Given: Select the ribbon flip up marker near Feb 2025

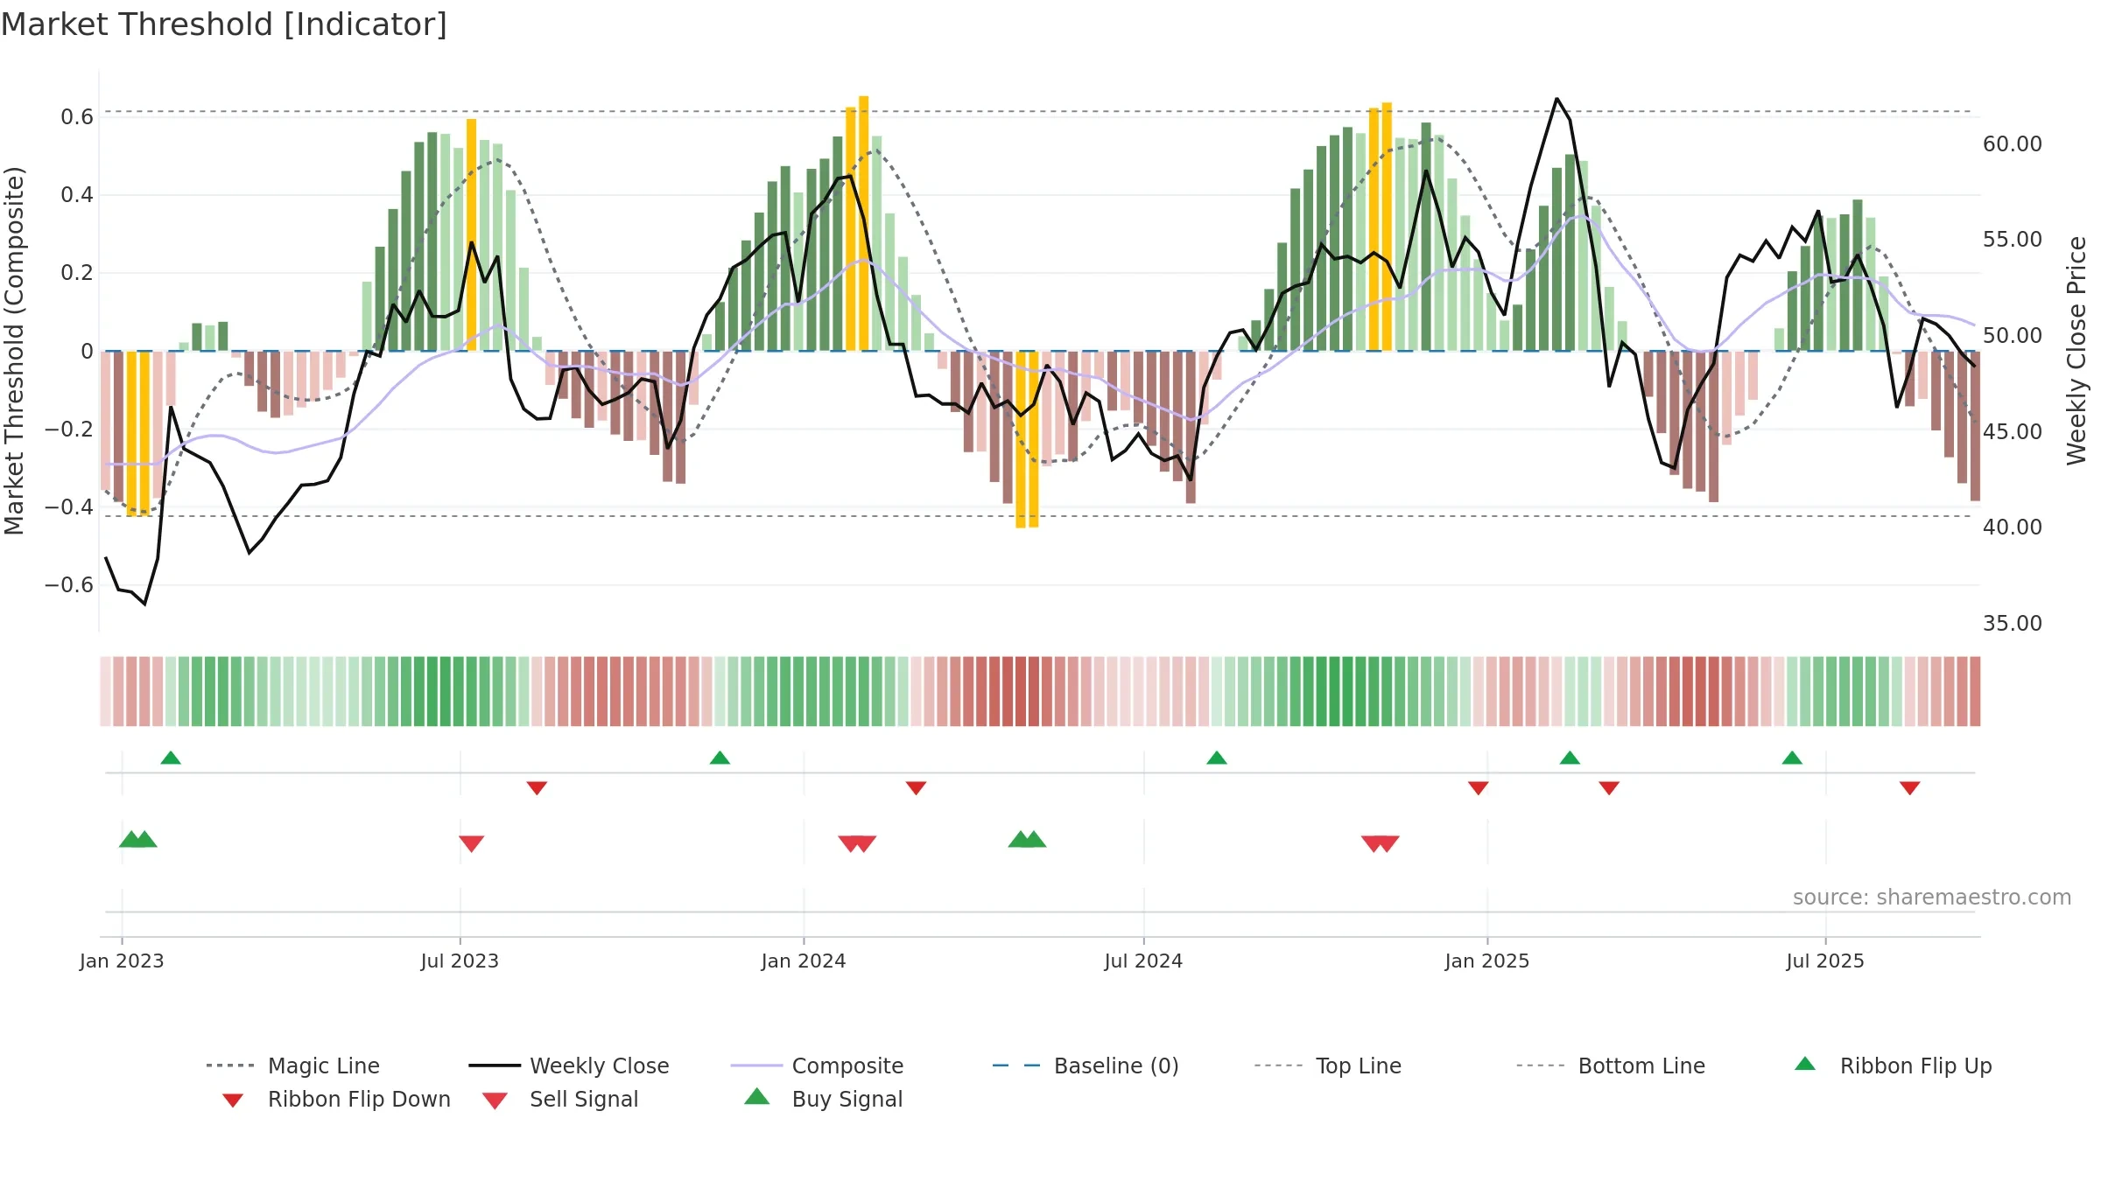Looking at the screenshot, I should point(1570,758).
